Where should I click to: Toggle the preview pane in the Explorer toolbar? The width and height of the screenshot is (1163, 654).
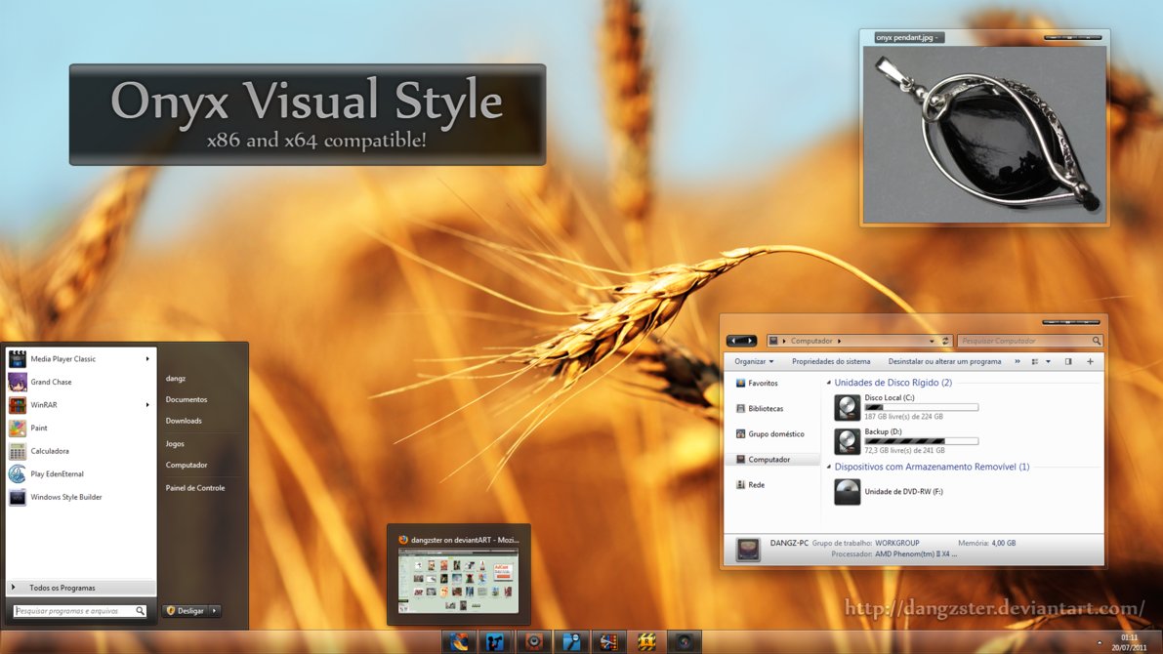1067,361
